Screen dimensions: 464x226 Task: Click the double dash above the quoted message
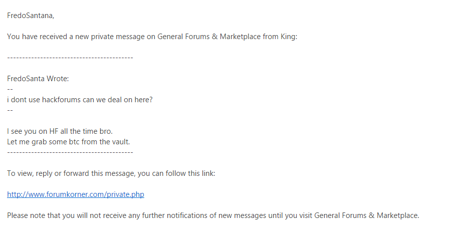pos(10,89)
